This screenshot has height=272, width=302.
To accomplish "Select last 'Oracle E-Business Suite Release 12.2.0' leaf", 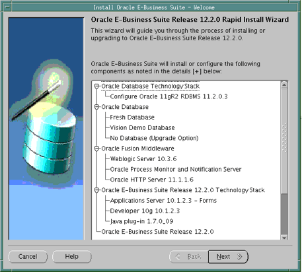I will tap(157, 232).
